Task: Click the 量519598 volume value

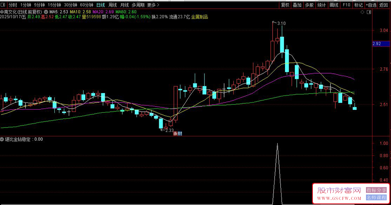Action: coord(91,17)
